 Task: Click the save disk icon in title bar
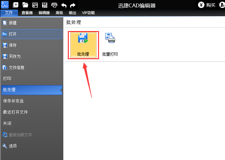coord(35,5)
